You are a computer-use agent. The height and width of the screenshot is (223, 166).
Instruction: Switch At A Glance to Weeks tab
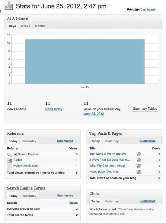(x=25, y=26)
